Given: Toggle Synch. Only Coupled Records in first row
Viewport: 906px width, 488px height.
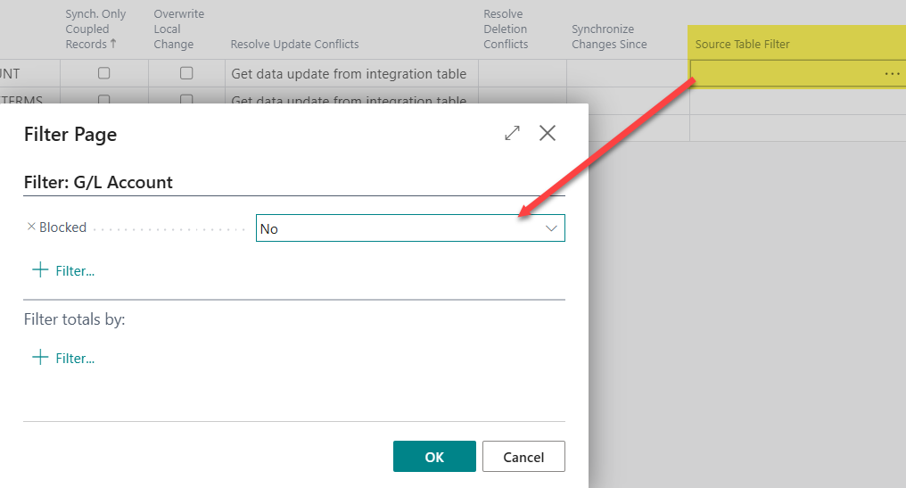Looking at the screenshot, I should [x=104, y=73].
